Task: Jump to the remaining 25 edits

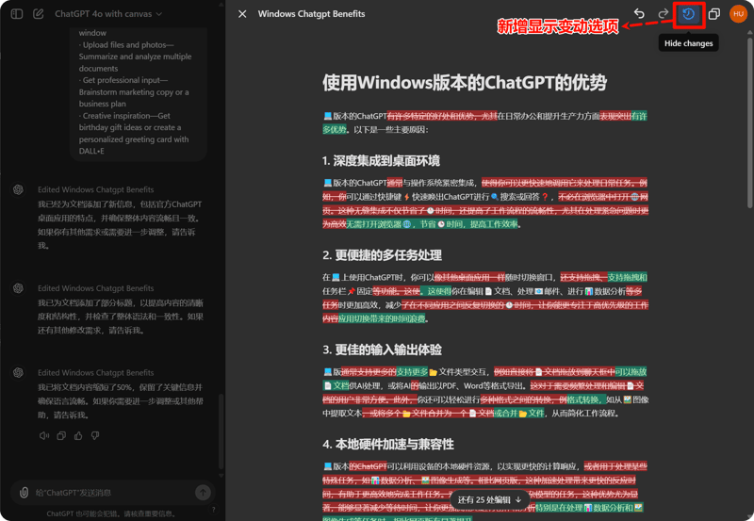Action: [489, 500]
